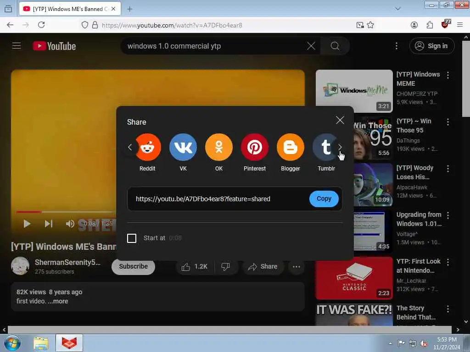Open Firefox account icon
470x352 pixels.
(414, 25)
